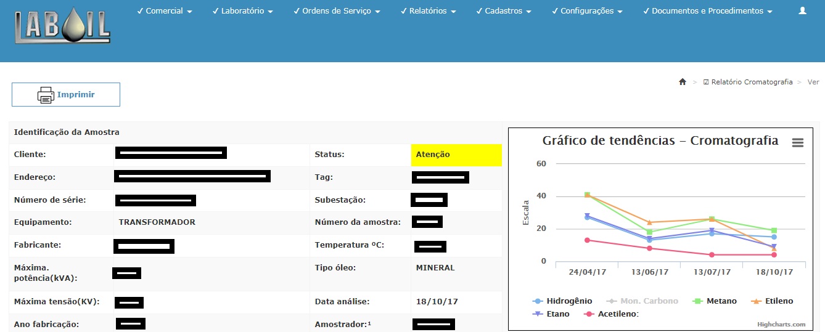This screenshot has width=825, height=332.
Task: Click the printer icon
Action: point(46,95)
